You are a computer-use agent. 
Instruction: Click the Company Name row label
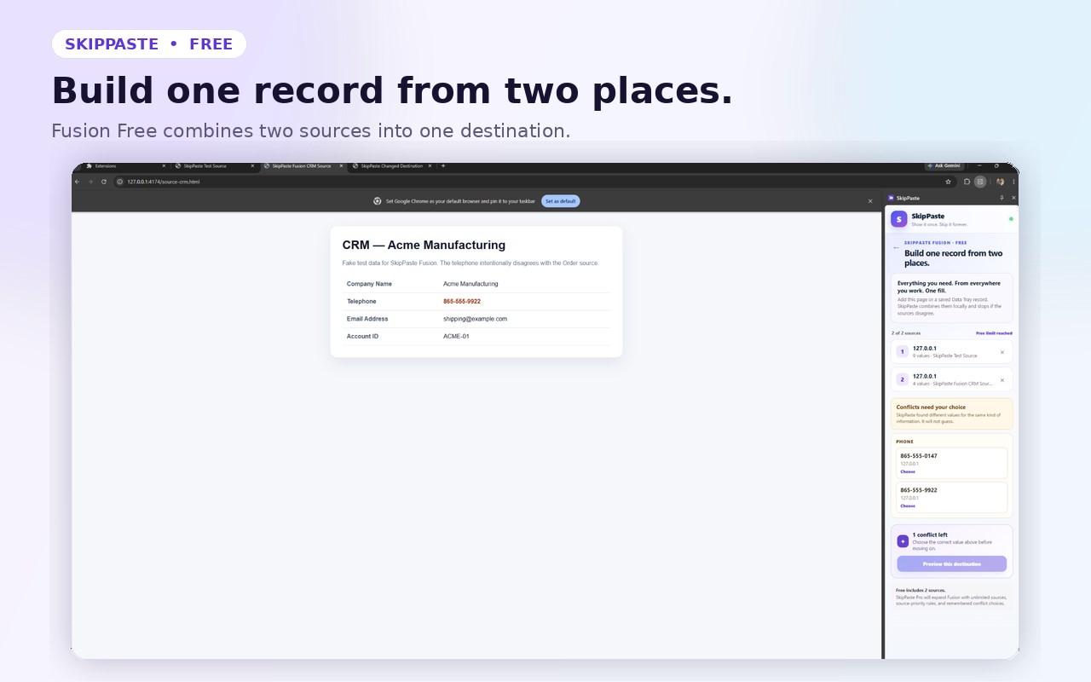coord(369,284)
